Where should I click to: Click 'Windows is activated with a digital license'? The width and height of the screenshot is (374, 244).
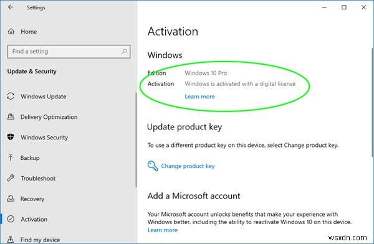click(x=240, y=84)
